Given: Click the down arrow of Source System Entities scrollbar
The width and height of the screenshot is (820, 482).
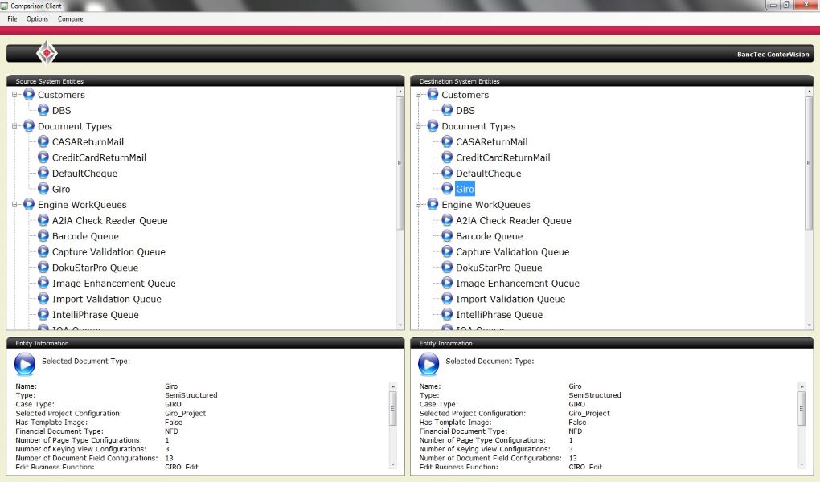Looking at the screenshot, I should 400,325.
